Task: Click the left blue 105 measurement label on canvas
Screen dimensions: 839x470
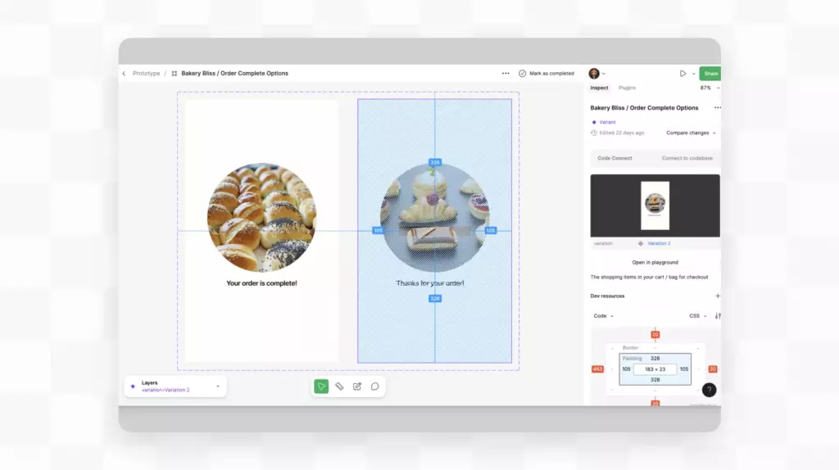Action: (x=379, y=230)
